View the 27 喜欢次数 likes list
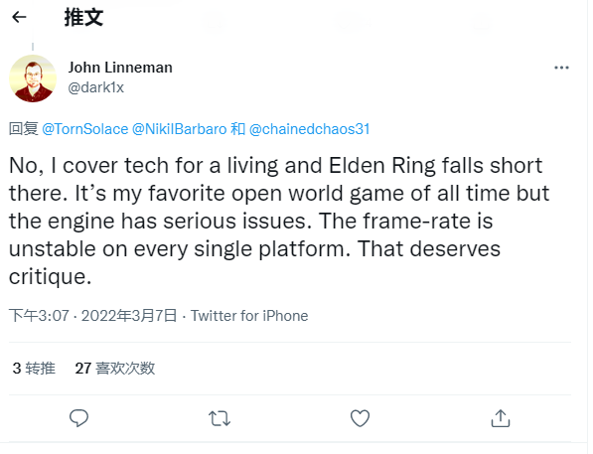Viewport: 593px width, 454px height. pyautogui.click(x=115, y=369)
